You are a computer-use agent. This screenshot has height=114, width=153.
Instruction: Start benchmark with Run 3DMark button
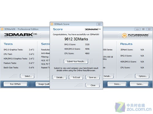click(x=15, y=84)
